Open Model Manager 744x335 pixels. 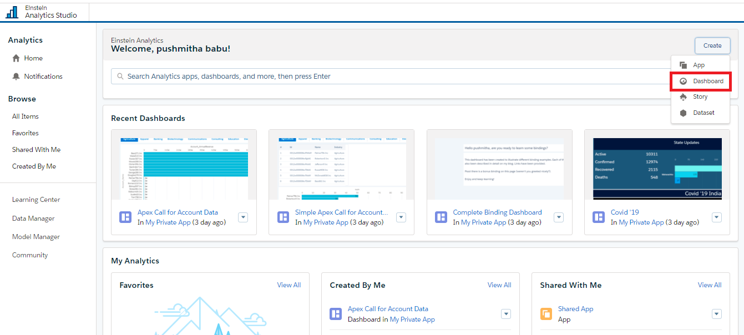36,237
